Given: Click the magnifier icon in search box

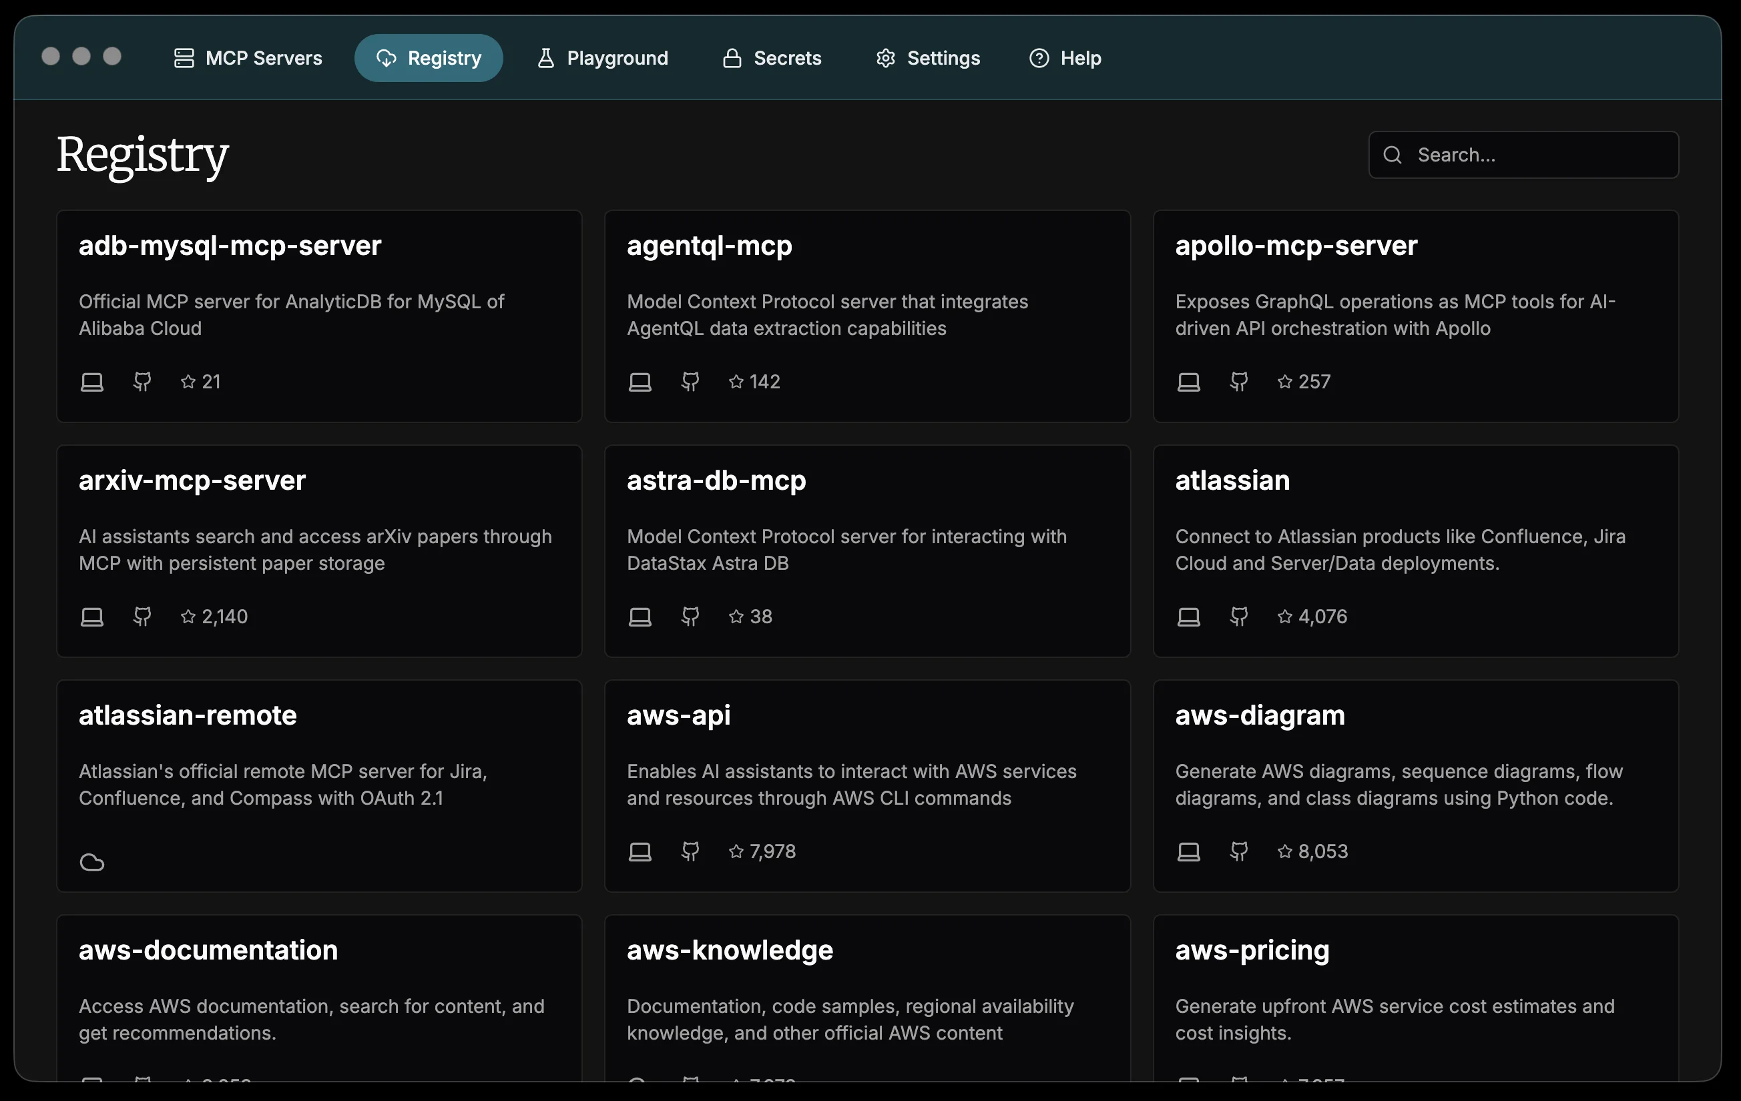Looking at the screenshot, I should tap(1393, 155).
